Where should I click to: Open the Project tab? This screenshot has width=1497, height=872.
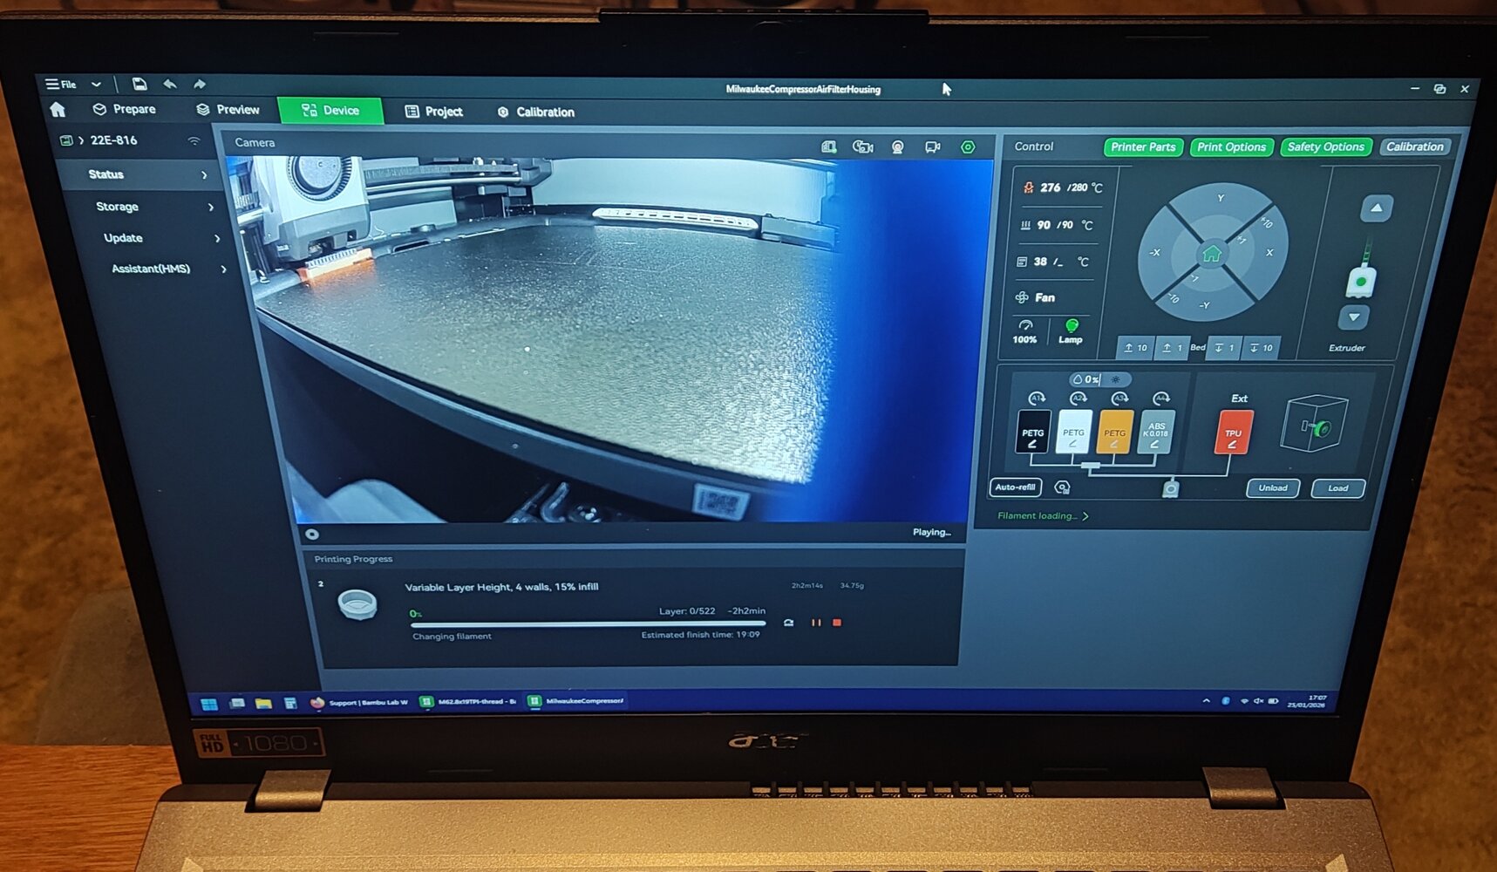pyautogui.click(x=434, y=112)
